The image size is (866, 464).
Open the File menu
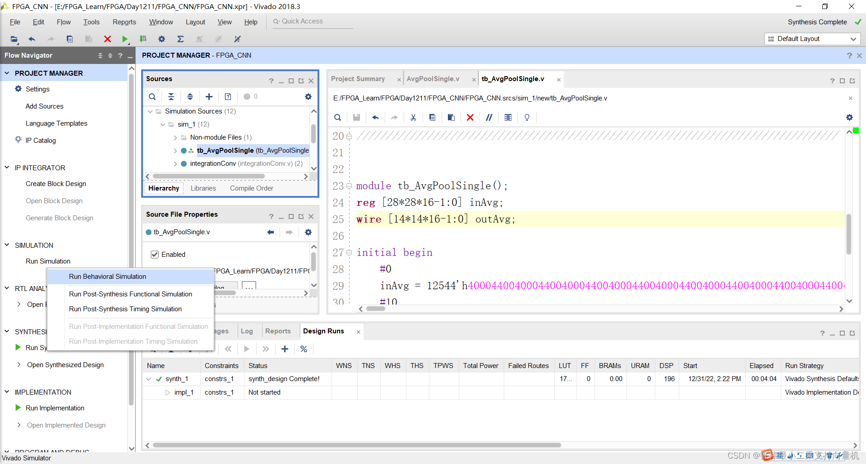click(15, 22)
